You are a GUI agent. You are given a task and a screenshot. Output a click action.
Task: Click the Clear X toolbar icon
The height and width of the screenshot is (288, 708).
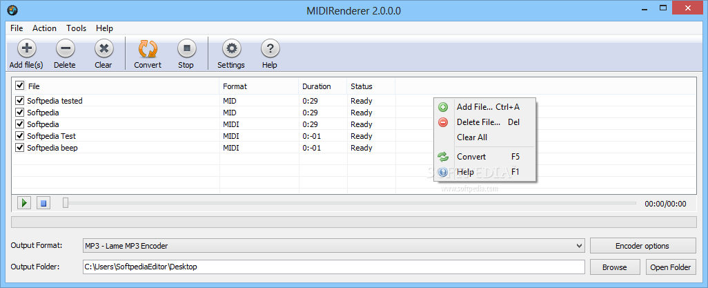(104, 48)
